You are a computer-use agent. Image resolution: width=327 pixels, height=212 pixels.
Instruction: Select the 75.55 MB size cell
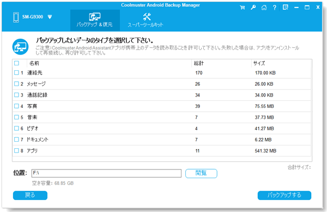264,106
